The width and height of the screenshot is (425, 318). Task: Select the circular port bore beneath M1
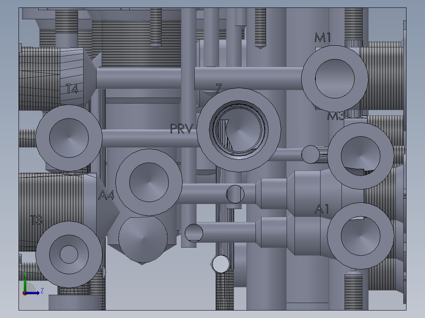point(335,78)
